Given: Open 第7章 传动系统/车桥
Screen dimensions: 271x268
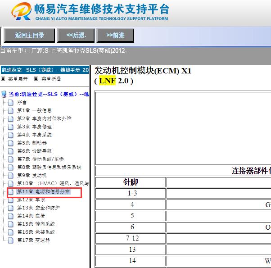Looking at the screenshot, I should [41, 159].
